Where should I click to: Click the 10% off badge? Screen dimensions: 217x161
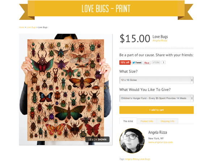pos(125,62)
